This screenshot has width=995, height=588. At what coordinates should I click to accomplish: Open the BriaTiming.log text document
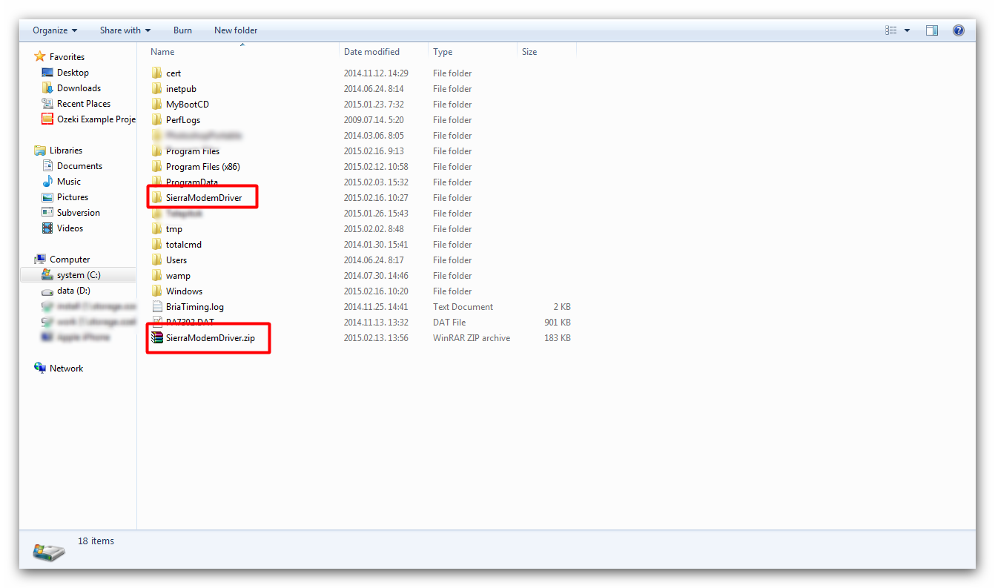click(191, 306)
